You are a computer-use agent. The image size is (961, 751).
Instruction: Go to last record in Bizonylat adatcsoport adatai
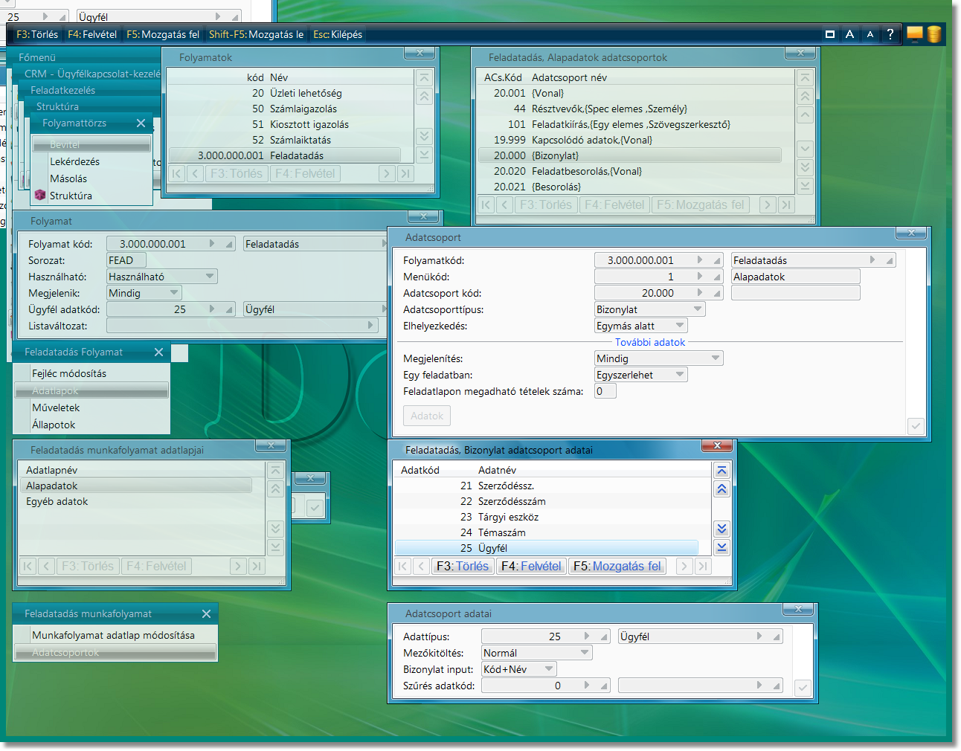point(703,567)
